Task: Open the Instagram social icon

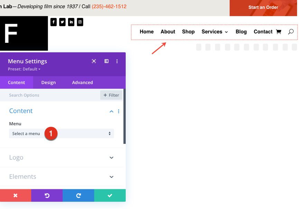Action: tap(80, 22)
